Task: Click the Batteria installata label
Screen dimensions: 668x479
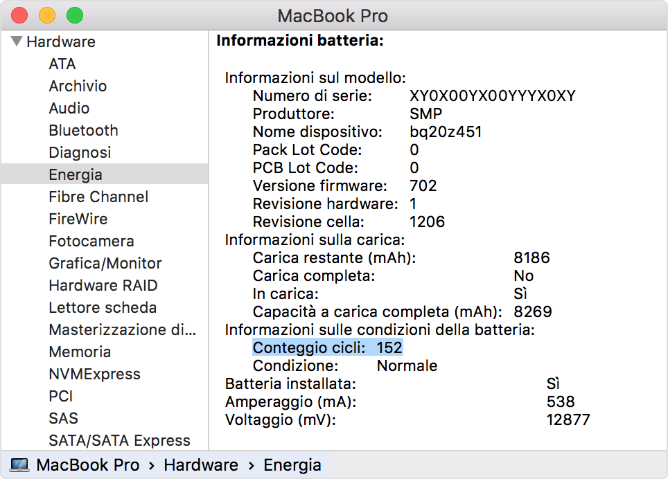Action: click(290, 383)
